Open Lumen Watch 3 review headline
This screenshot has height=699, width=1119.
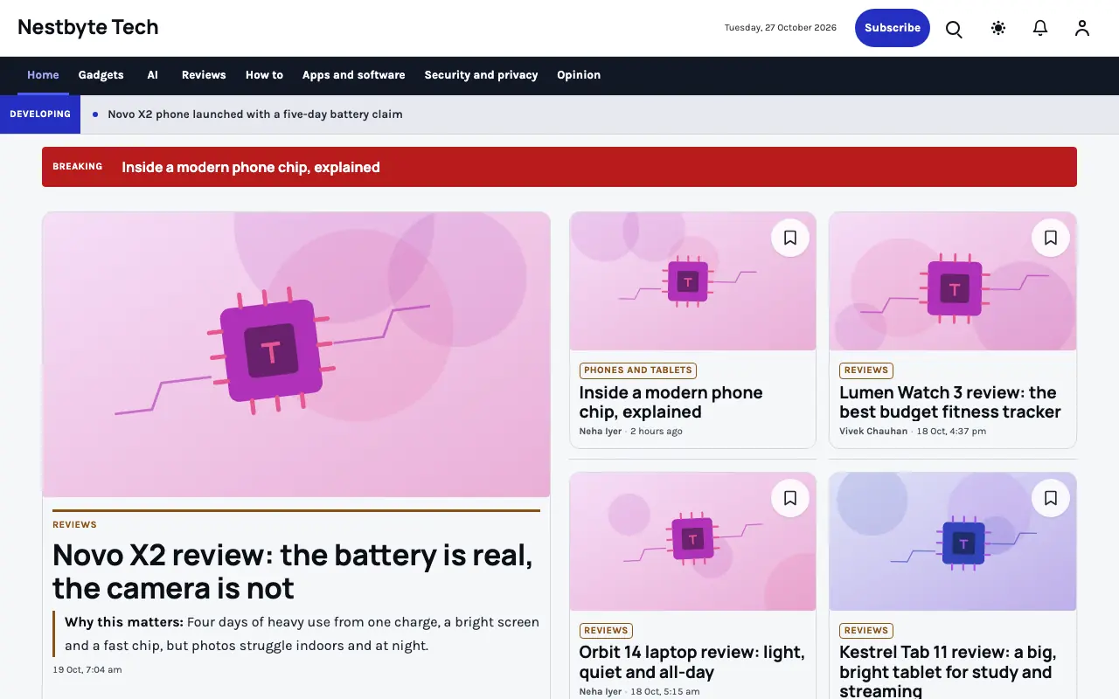click(x=950, y=403)
